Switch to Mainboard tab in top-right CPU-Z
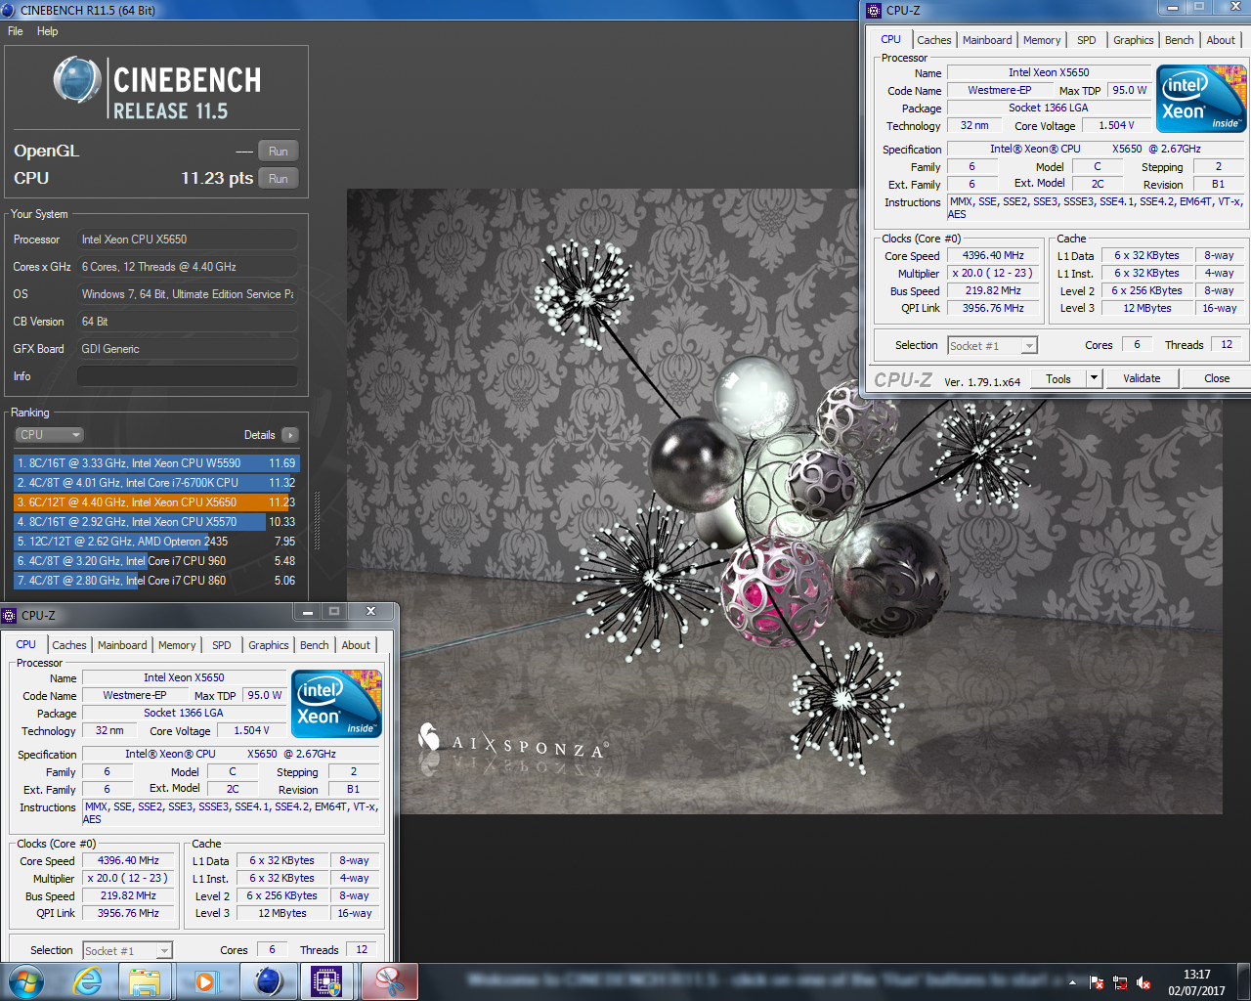This screenshot has width=1251, height=1001. click(x=987, y=40)
